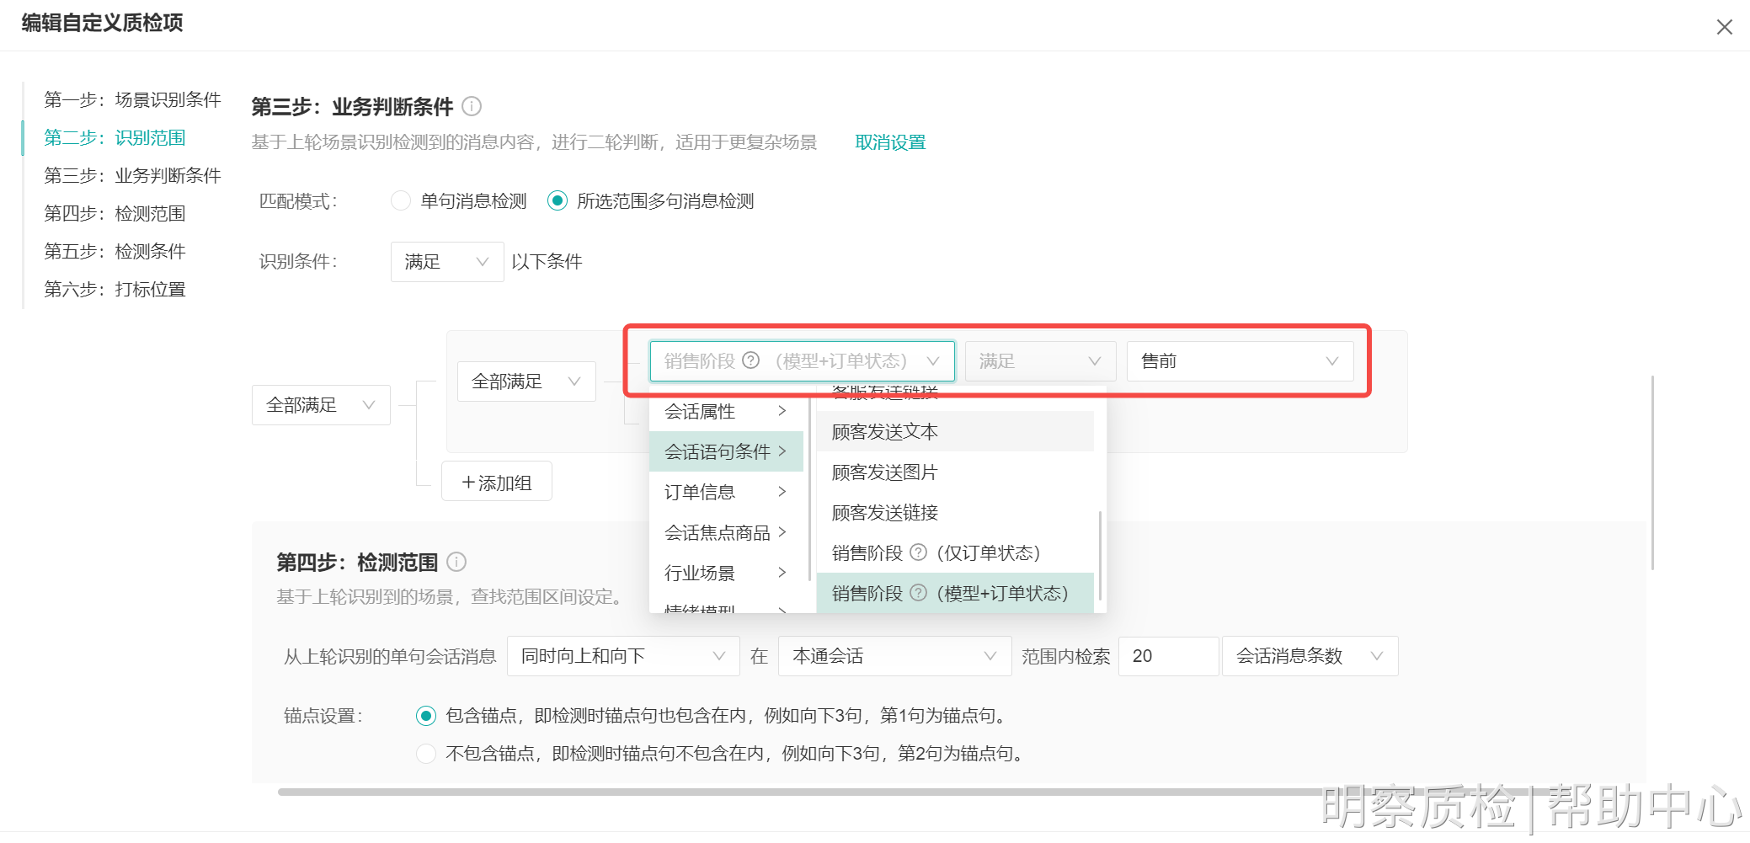The width and height of the screenshot is (1750, 843).
Task: Expand 会话语句条件 menu category
Action: 726,451
